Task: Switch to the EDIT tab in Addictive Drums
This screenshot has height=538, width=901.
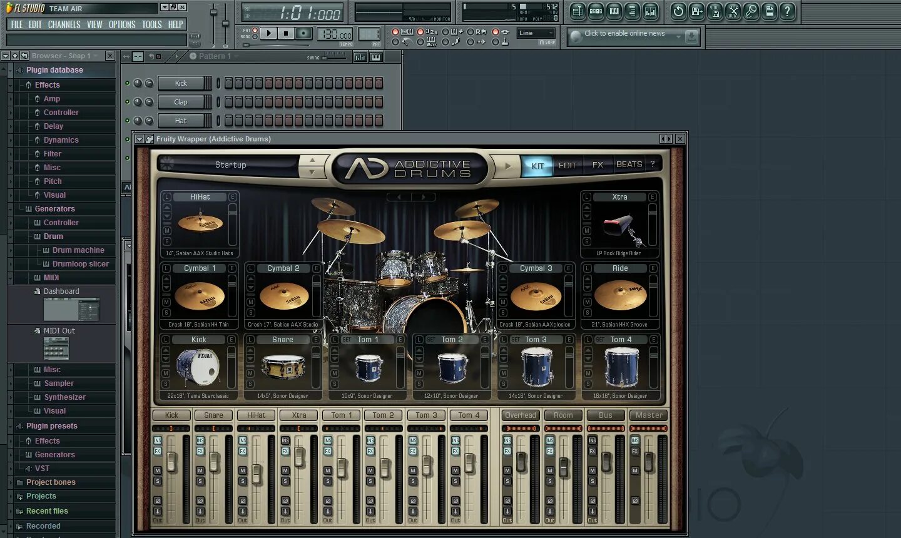Action: pyautogui.click(x=567, y=165)
